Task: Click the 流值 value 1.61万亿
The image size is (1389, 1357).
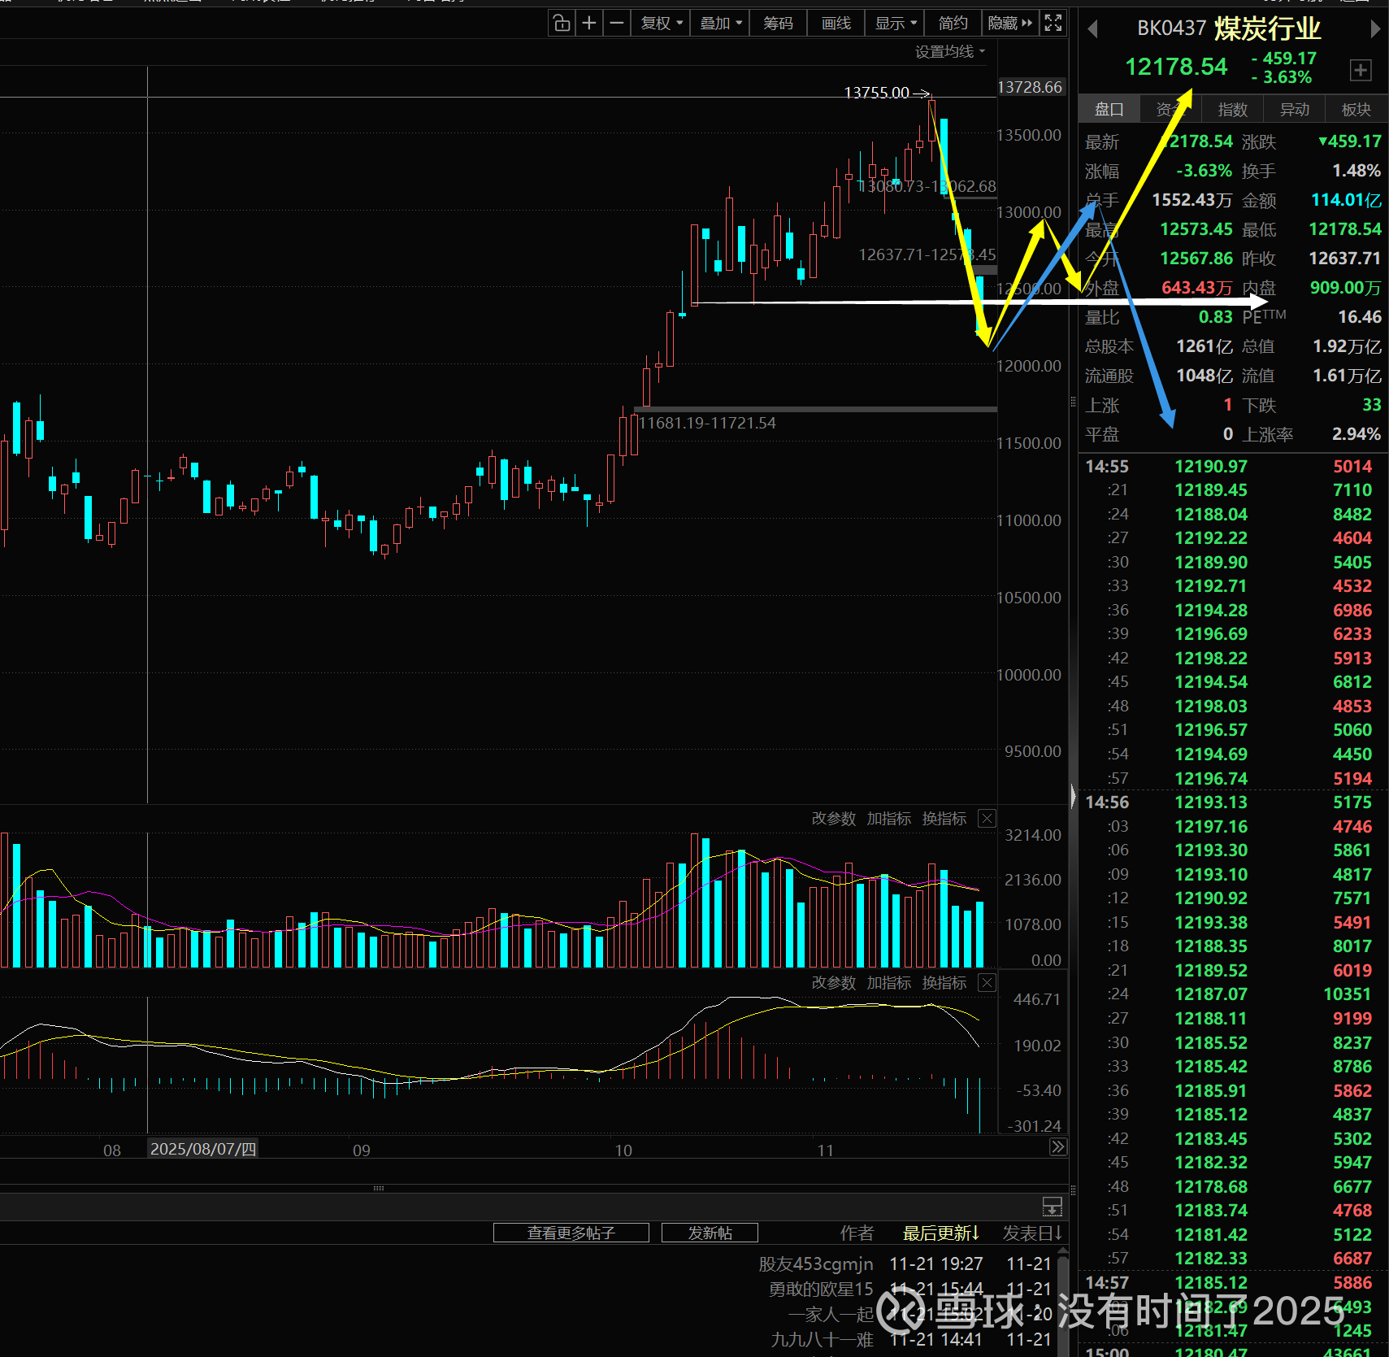Action: point(1347,376)
